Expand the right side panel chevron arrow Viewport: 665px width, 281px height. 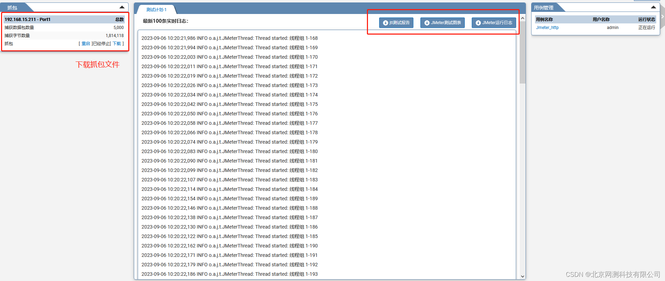pyautogui.click(x=663, y=16)
